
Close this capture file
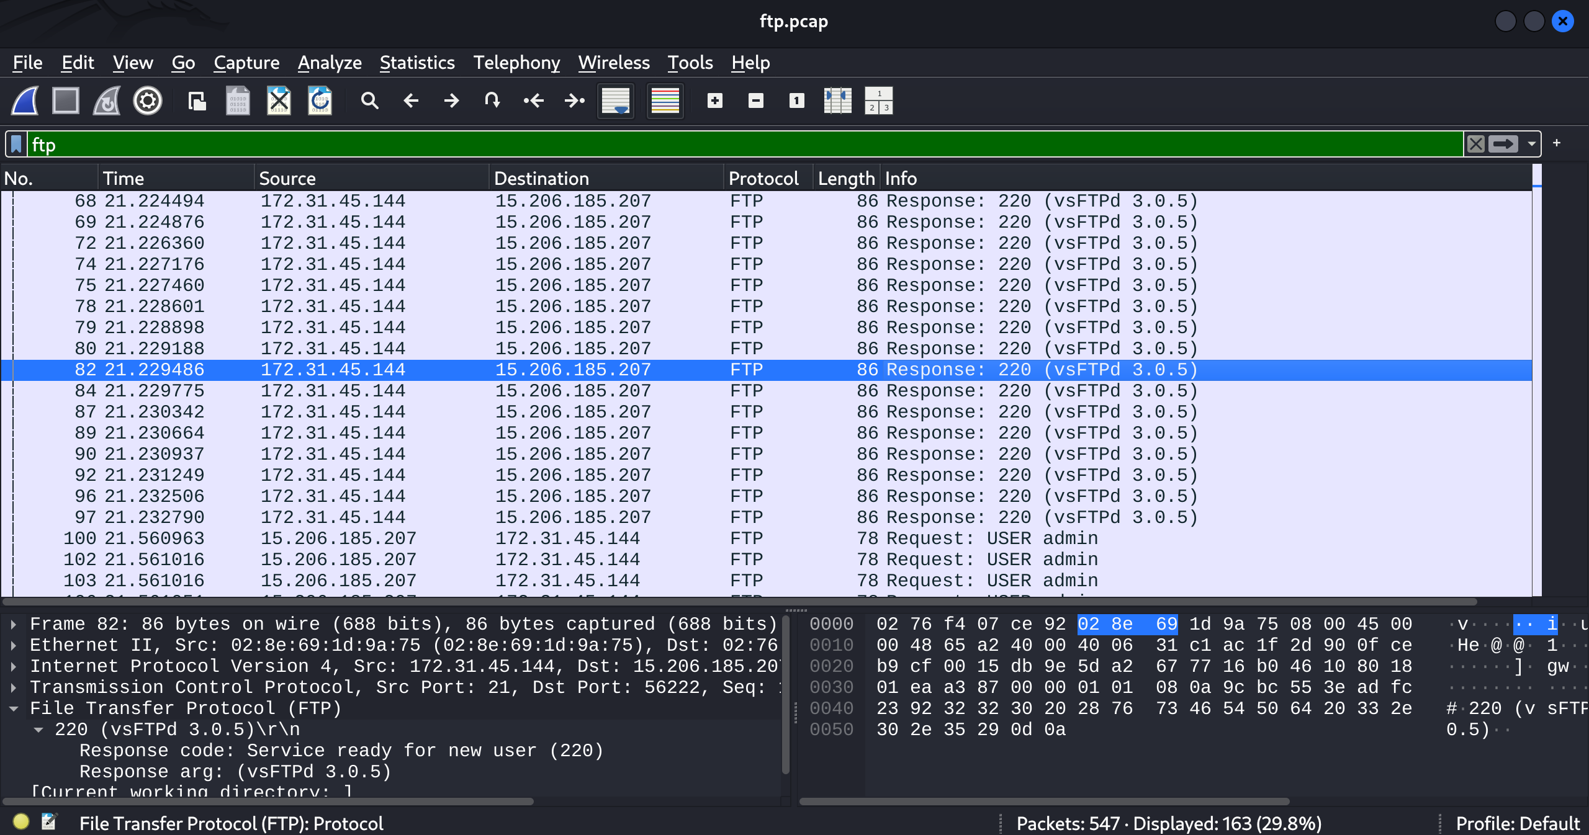[x=279, y=100]
